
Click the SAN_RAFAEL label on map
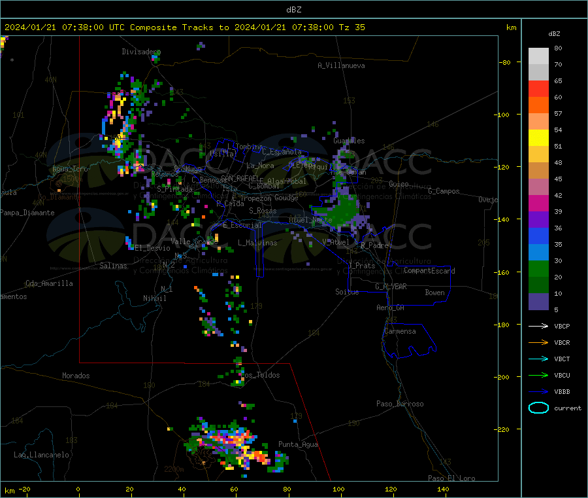239,178
